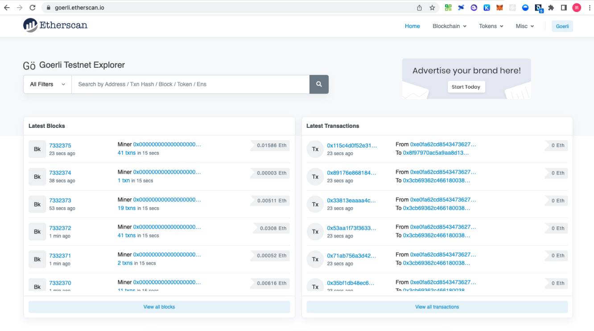Reload the page with browser refresh icon
594x331 pixels.
coord(32,8)
